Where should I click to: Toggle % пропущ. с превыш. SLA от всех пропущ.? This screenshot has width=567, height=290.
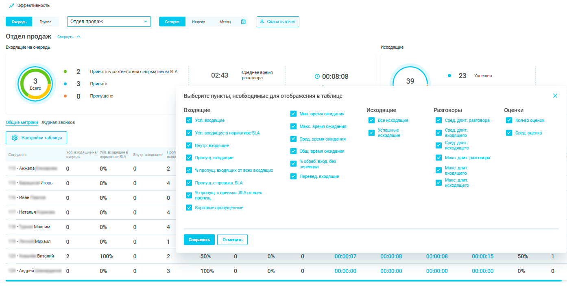pyautogui.click(x=189, y=195)
